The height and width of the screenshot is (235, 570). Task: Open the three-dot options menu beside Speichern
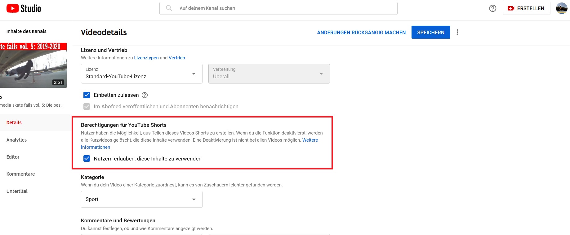pos(457,32)
